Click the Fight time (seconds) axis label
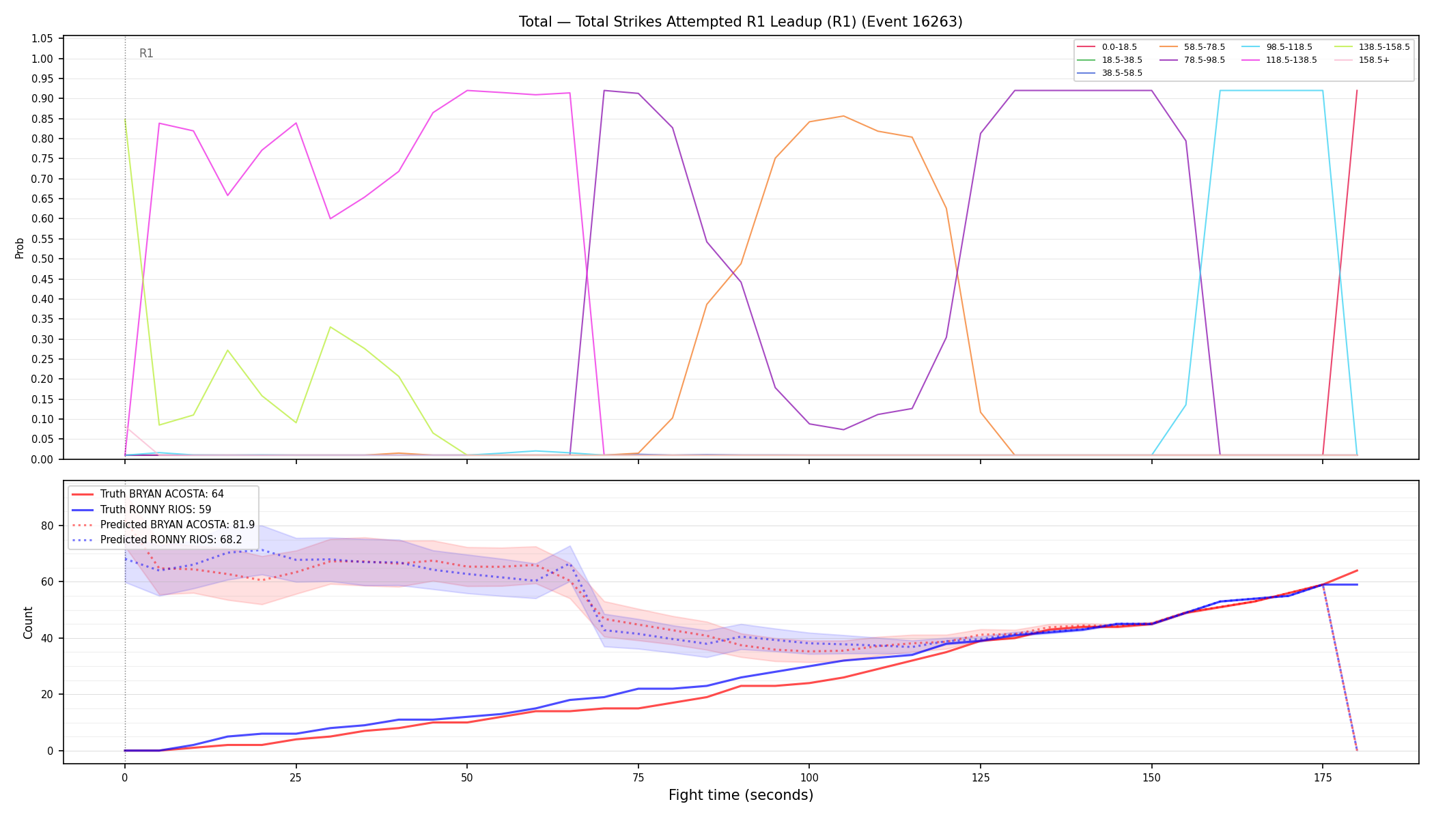Image resolution: width=1434 pixels, height=819 pixels. click(741, 795)
